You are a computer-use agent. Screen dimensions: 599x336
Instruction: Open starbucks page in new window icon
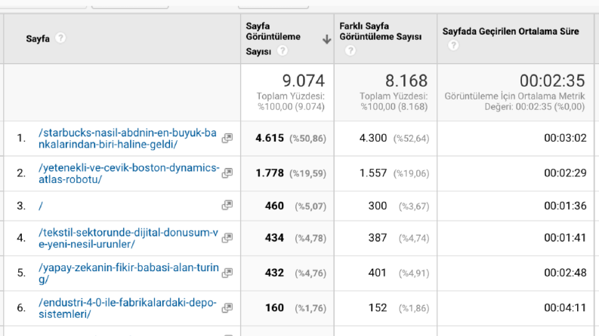point(227,139)
